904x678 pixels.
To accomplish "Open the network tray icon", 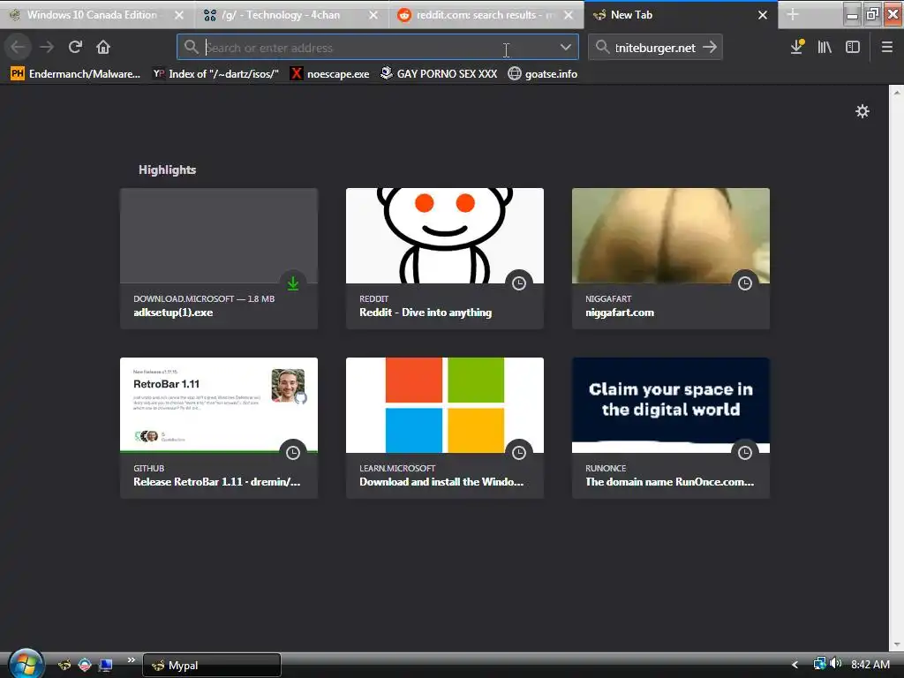I will (819, 664).
